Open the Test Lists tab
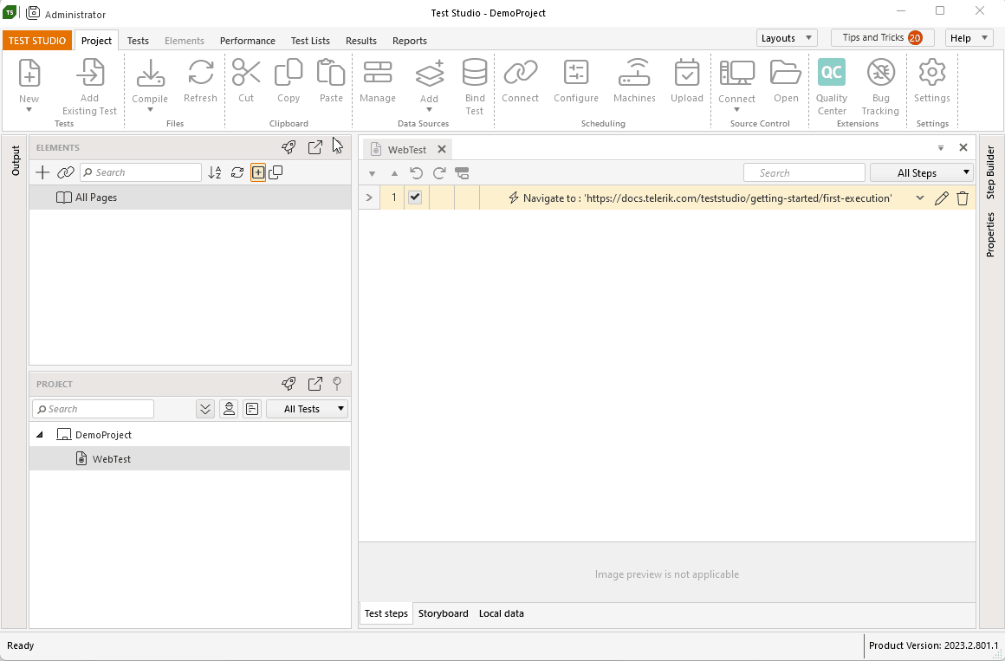Viewport: 1005px width, 661px height. 310,41
